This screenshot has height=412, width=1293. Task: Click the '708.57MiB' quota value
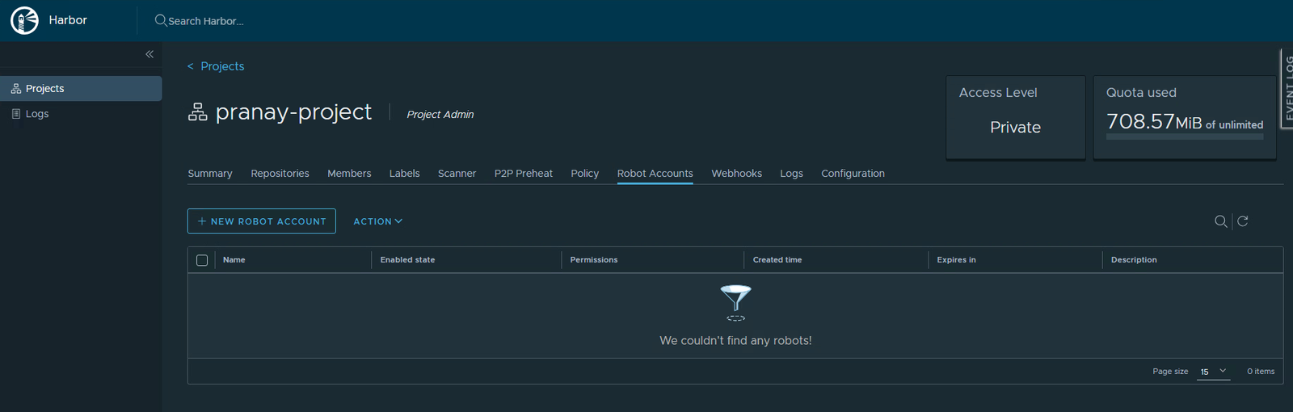(1154, 122)
